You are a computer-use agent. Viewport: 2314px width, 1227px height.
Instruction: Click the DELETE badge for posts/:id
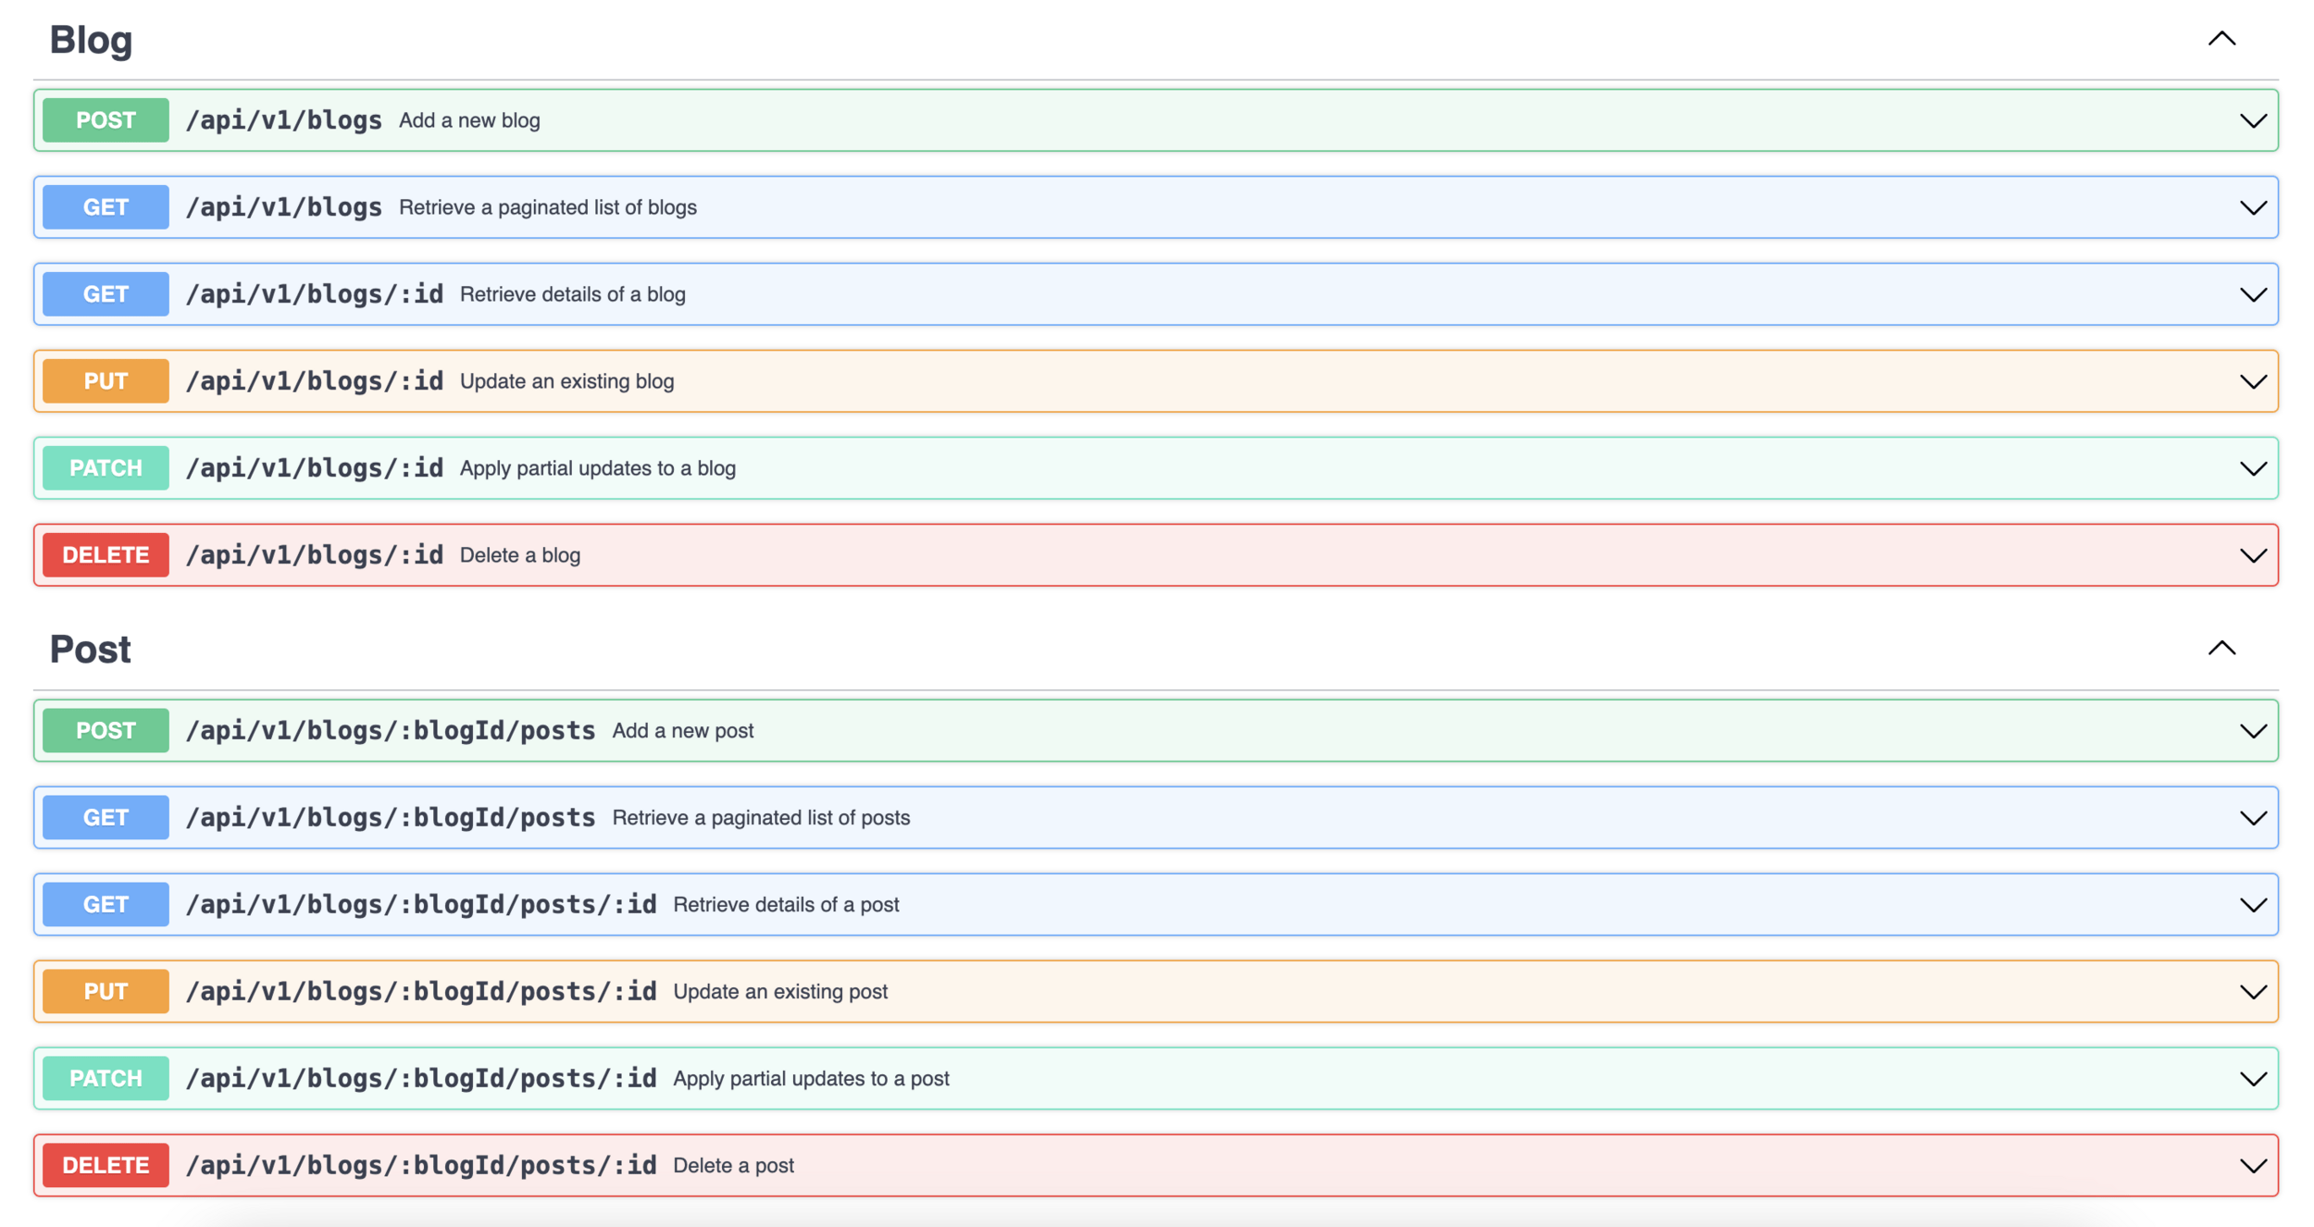coord(106,1165)
